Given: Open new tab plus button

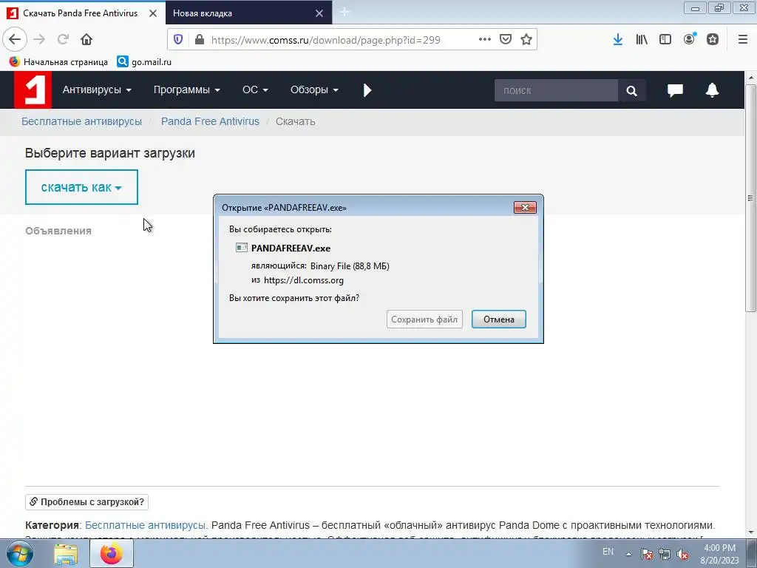Looking at the screenshot, I should coord(344,13).
